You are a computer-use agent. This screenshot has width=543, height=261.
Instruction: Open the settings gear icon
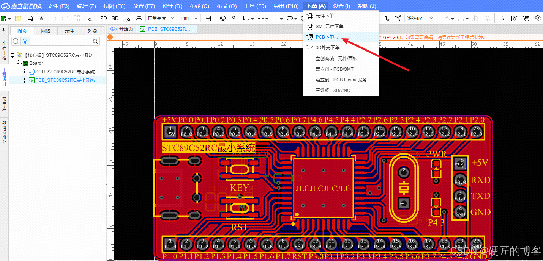pyautogui.click(x=538, y=18)
